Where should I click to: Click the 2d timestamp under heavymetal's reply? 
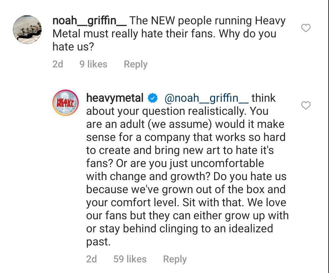click(92, 259)
